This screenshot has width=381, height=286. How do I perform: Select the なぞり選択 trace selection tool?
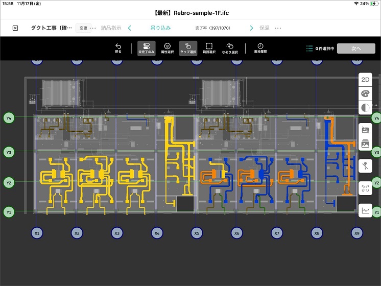click(x=230, y=48)
